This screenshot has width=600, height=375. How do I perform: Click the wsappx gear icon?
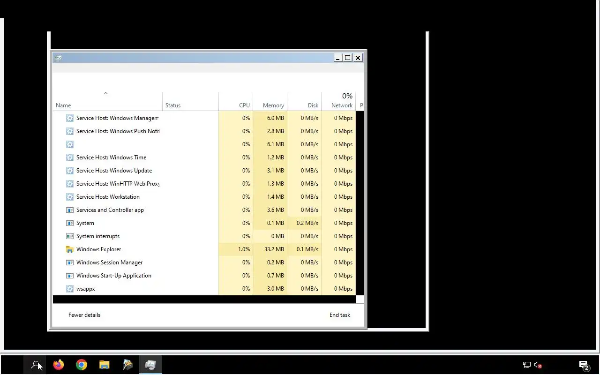[x=70, y=289]
